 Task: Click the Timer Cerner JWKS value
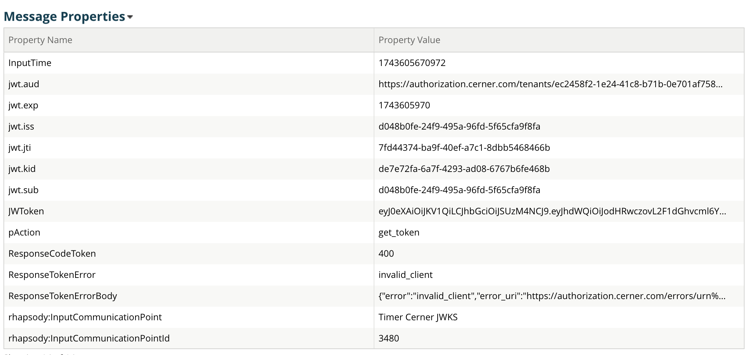[x=418, y=317]
